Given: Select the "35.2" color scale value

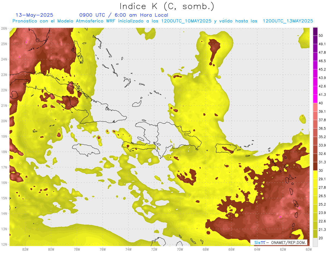Looking at the screenshot, I should (x=322, y=137).
